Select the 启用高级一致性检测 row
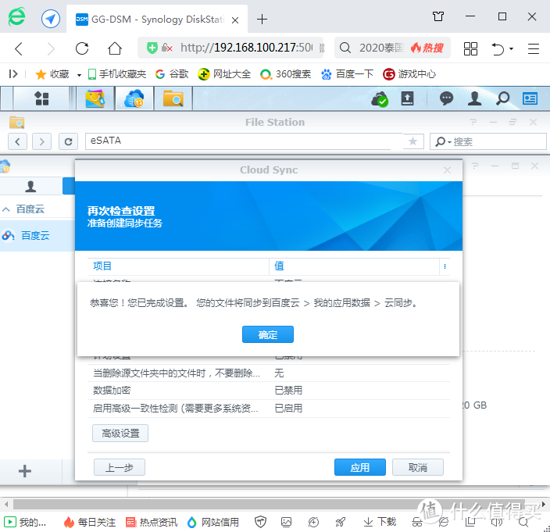 [269, 409]
